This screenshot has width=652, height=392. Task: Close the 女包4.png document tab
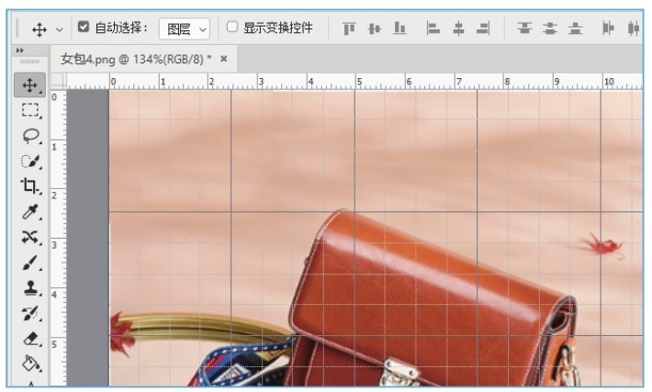223,59
